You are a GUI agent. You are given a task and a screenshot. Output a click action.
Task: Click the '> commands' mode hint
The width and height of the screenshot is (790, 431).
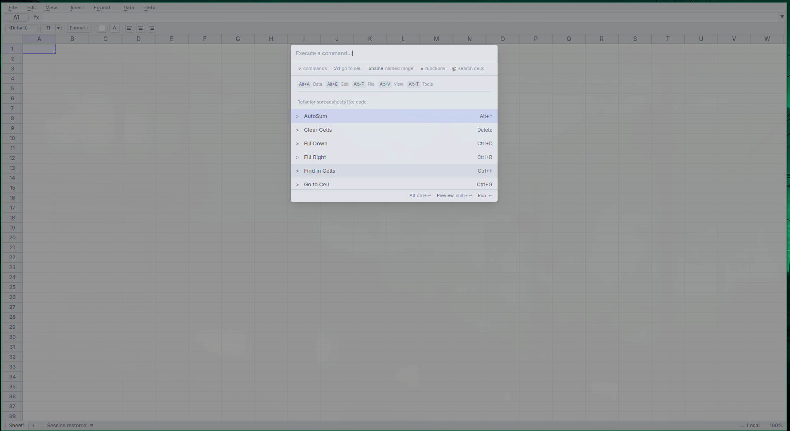coord(312,69)
